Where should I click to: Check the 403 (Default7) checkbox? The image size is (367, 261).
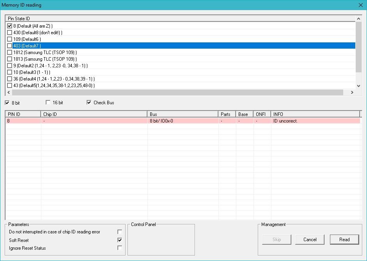point(10,46)
